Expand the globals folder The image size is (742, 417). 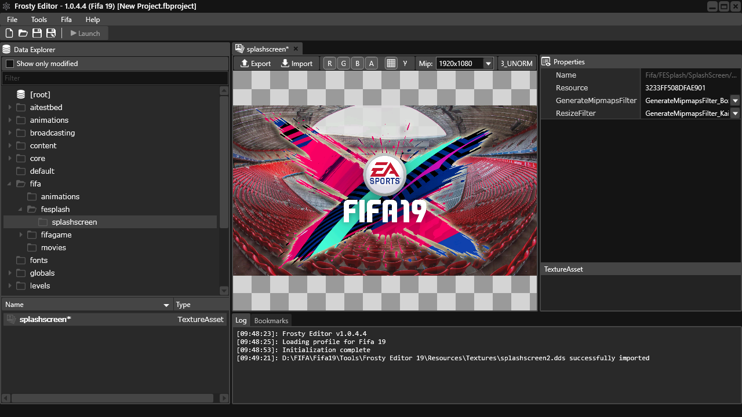pos(9,273)
